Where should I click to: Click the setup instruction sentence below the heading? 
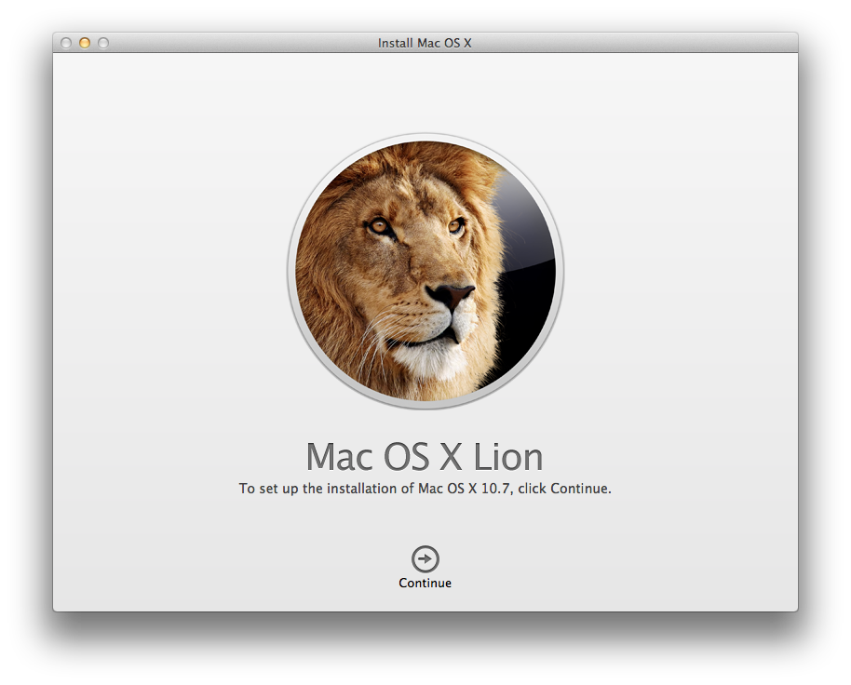pyautogui.click(x=425, y=488)
